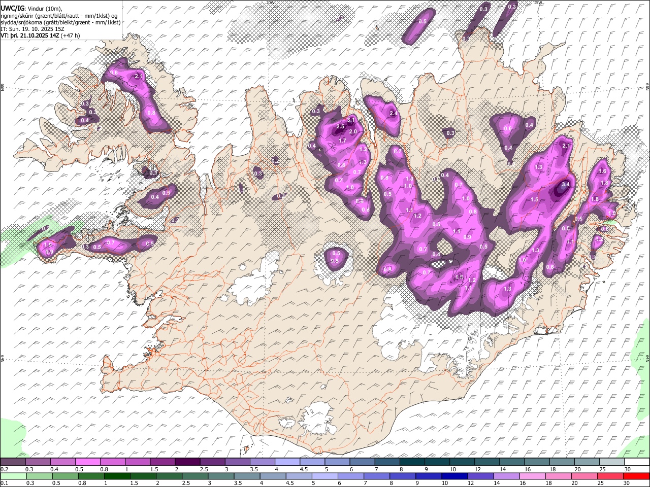Click the 2.4 precipitation value on the map

[x=393, y=114]
